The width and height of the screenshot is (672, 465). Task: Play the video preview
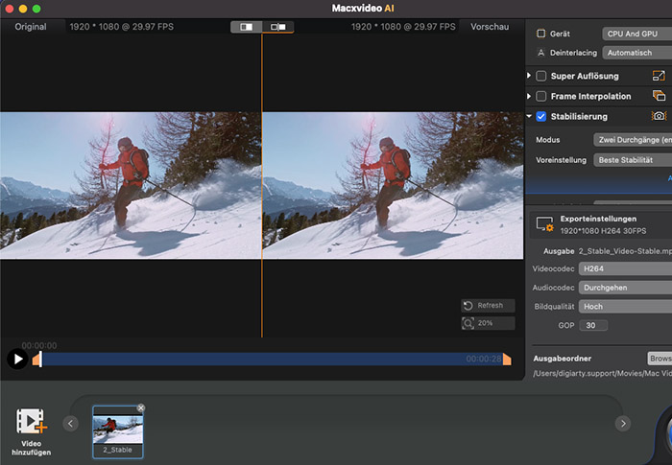(17, 359)
